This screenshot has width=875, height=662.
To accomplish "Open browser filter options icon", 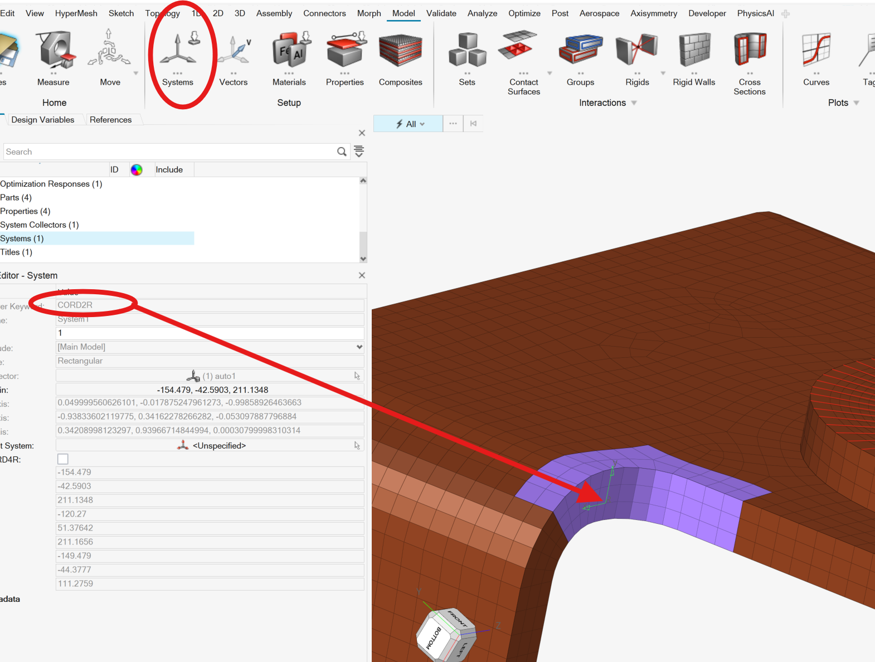I will pos(359,151).
